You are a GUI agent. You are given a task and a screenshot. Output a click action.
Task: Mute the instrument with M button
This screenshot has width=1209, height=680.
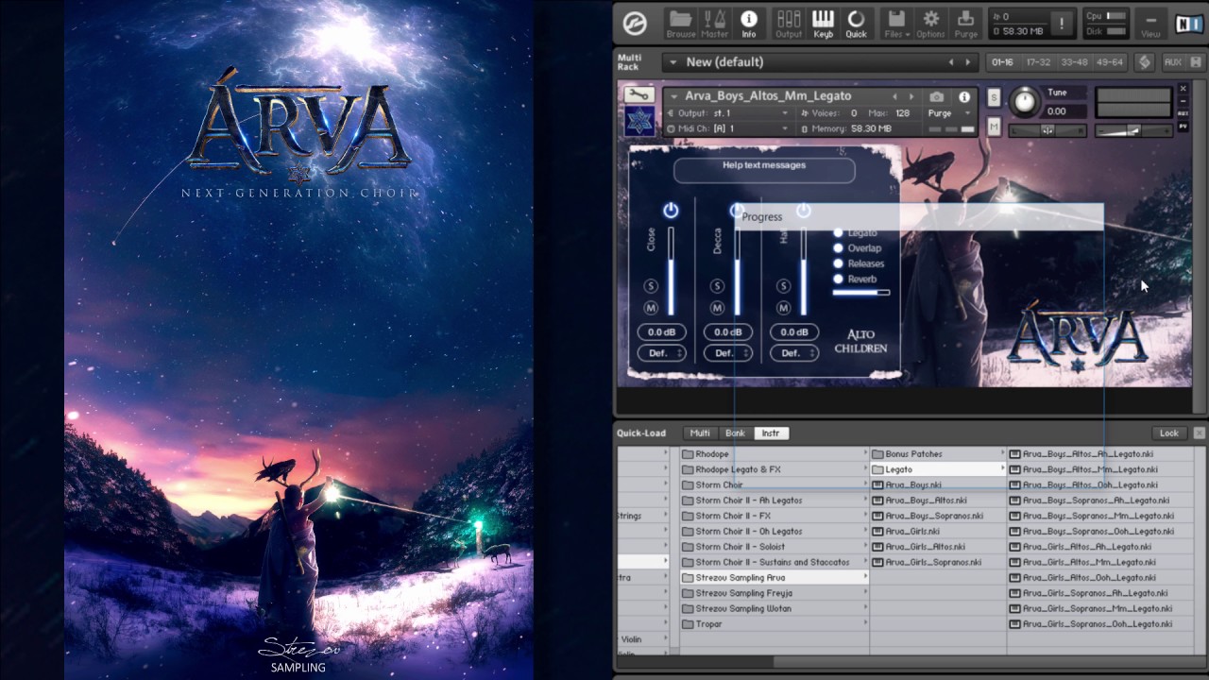994,126
